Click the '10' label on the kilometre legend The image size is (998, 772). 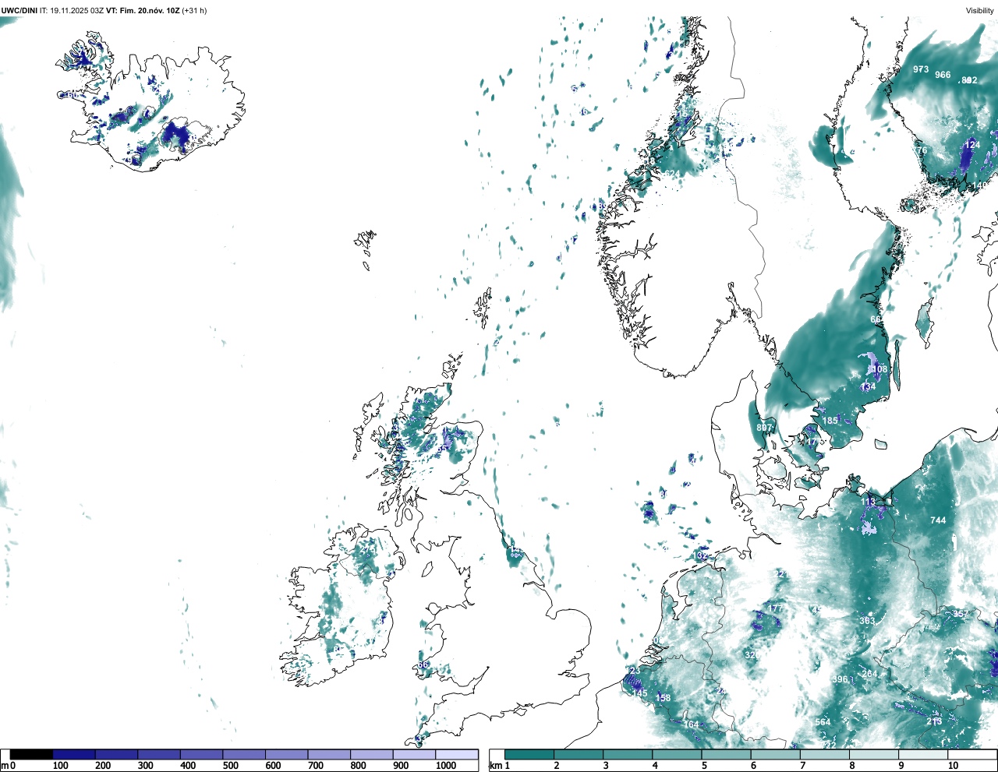(953, 766)
